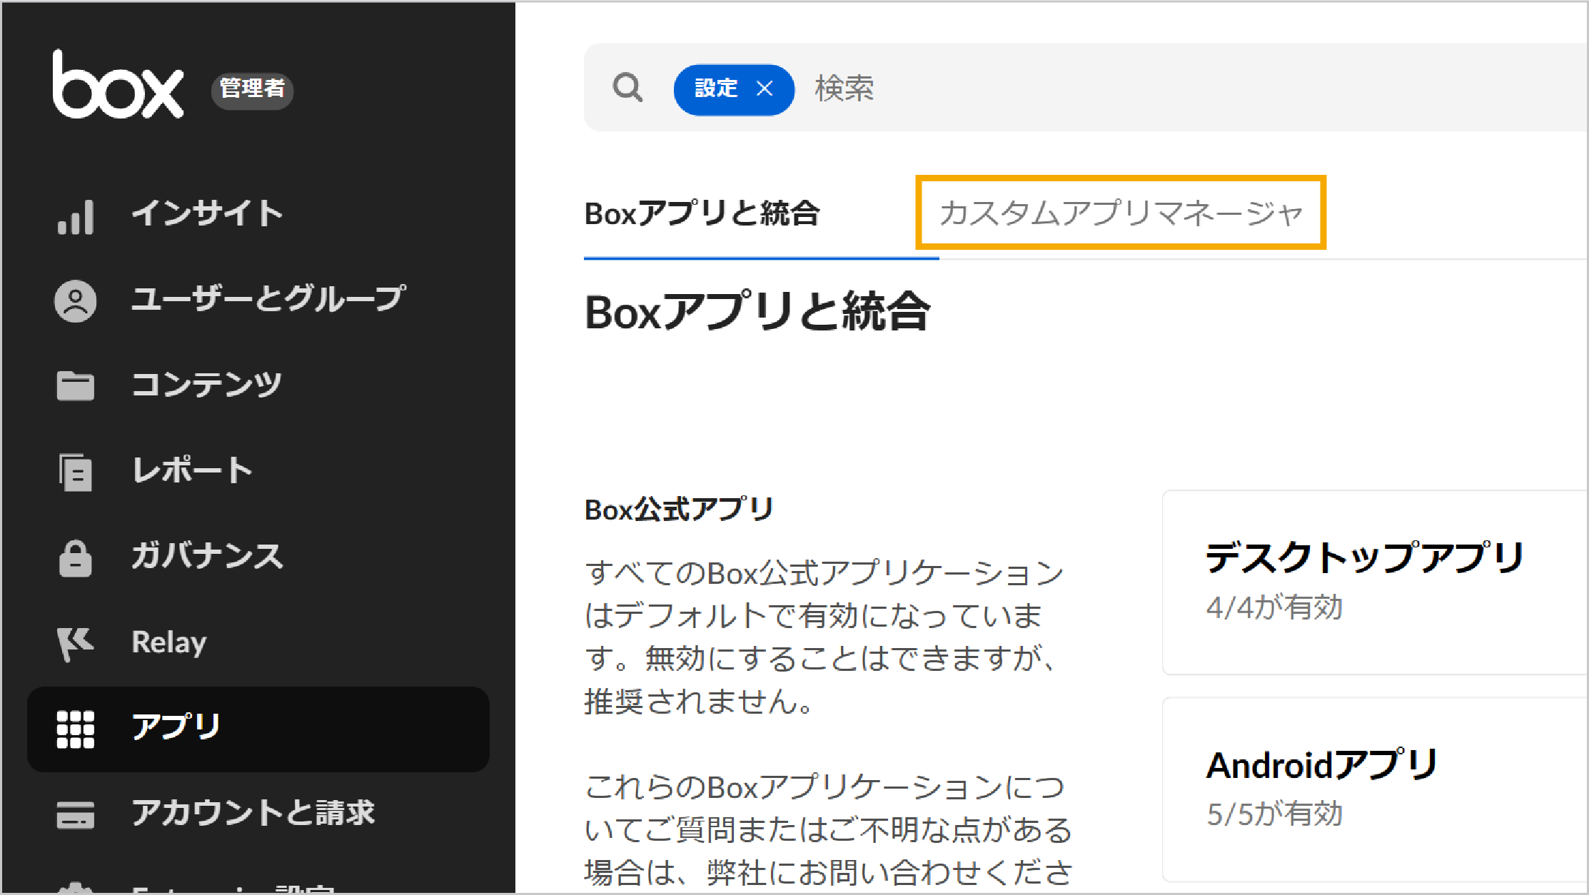Click the Content folder icon
The image size is (1589, 895).
[76, 386]
